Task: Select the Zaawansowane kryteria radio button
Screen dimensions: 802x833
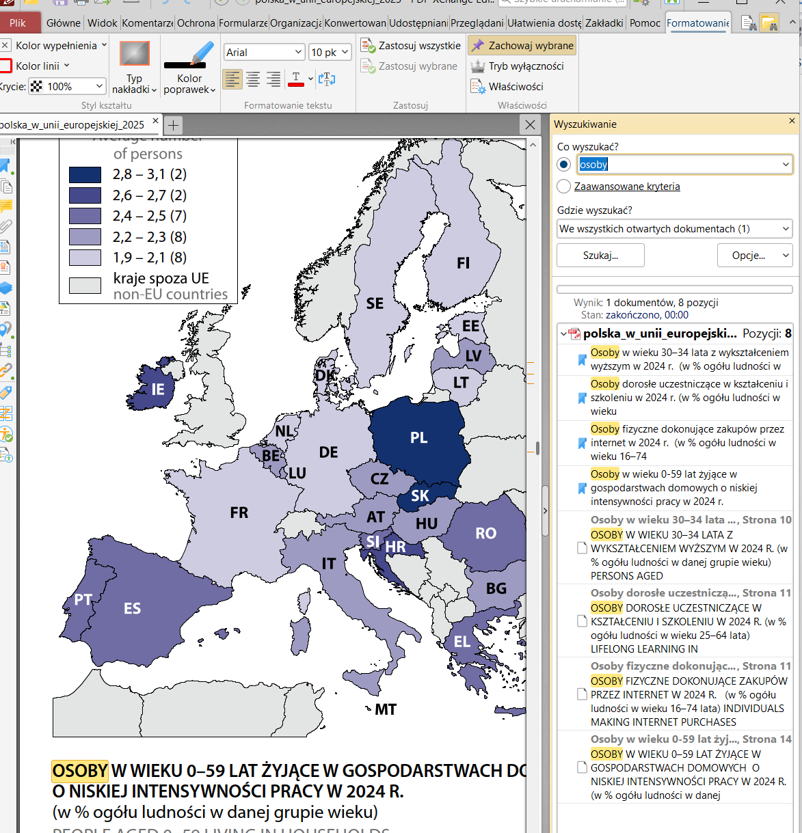Action: pyautogui.click(x=564, y=187)
